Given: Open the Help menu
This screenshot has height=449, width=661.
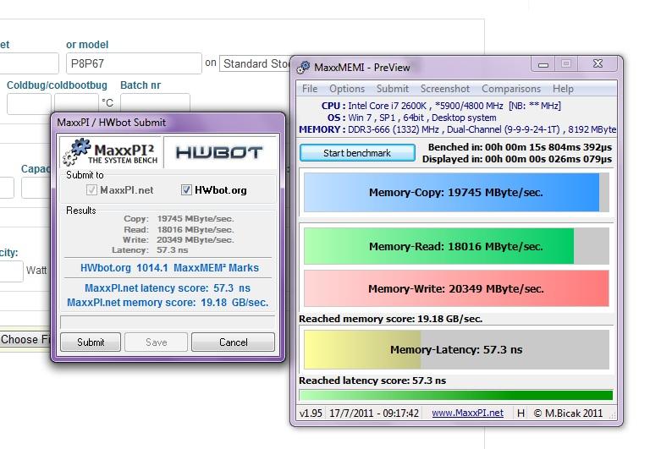Looking at the screenshot, I should click(x=563, y=89).
